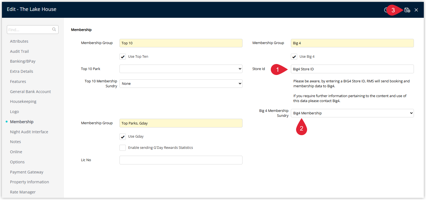Click the Membership section heading
Viewport: 426px width, 200px height.
coord(81,30)
